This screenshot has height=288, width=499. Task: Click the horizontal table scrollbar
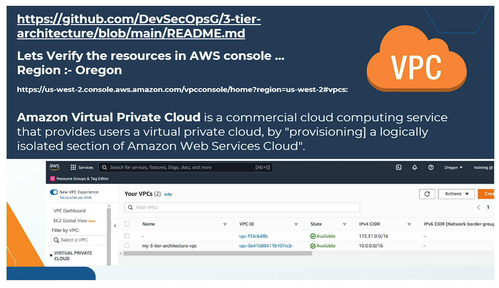218,254
